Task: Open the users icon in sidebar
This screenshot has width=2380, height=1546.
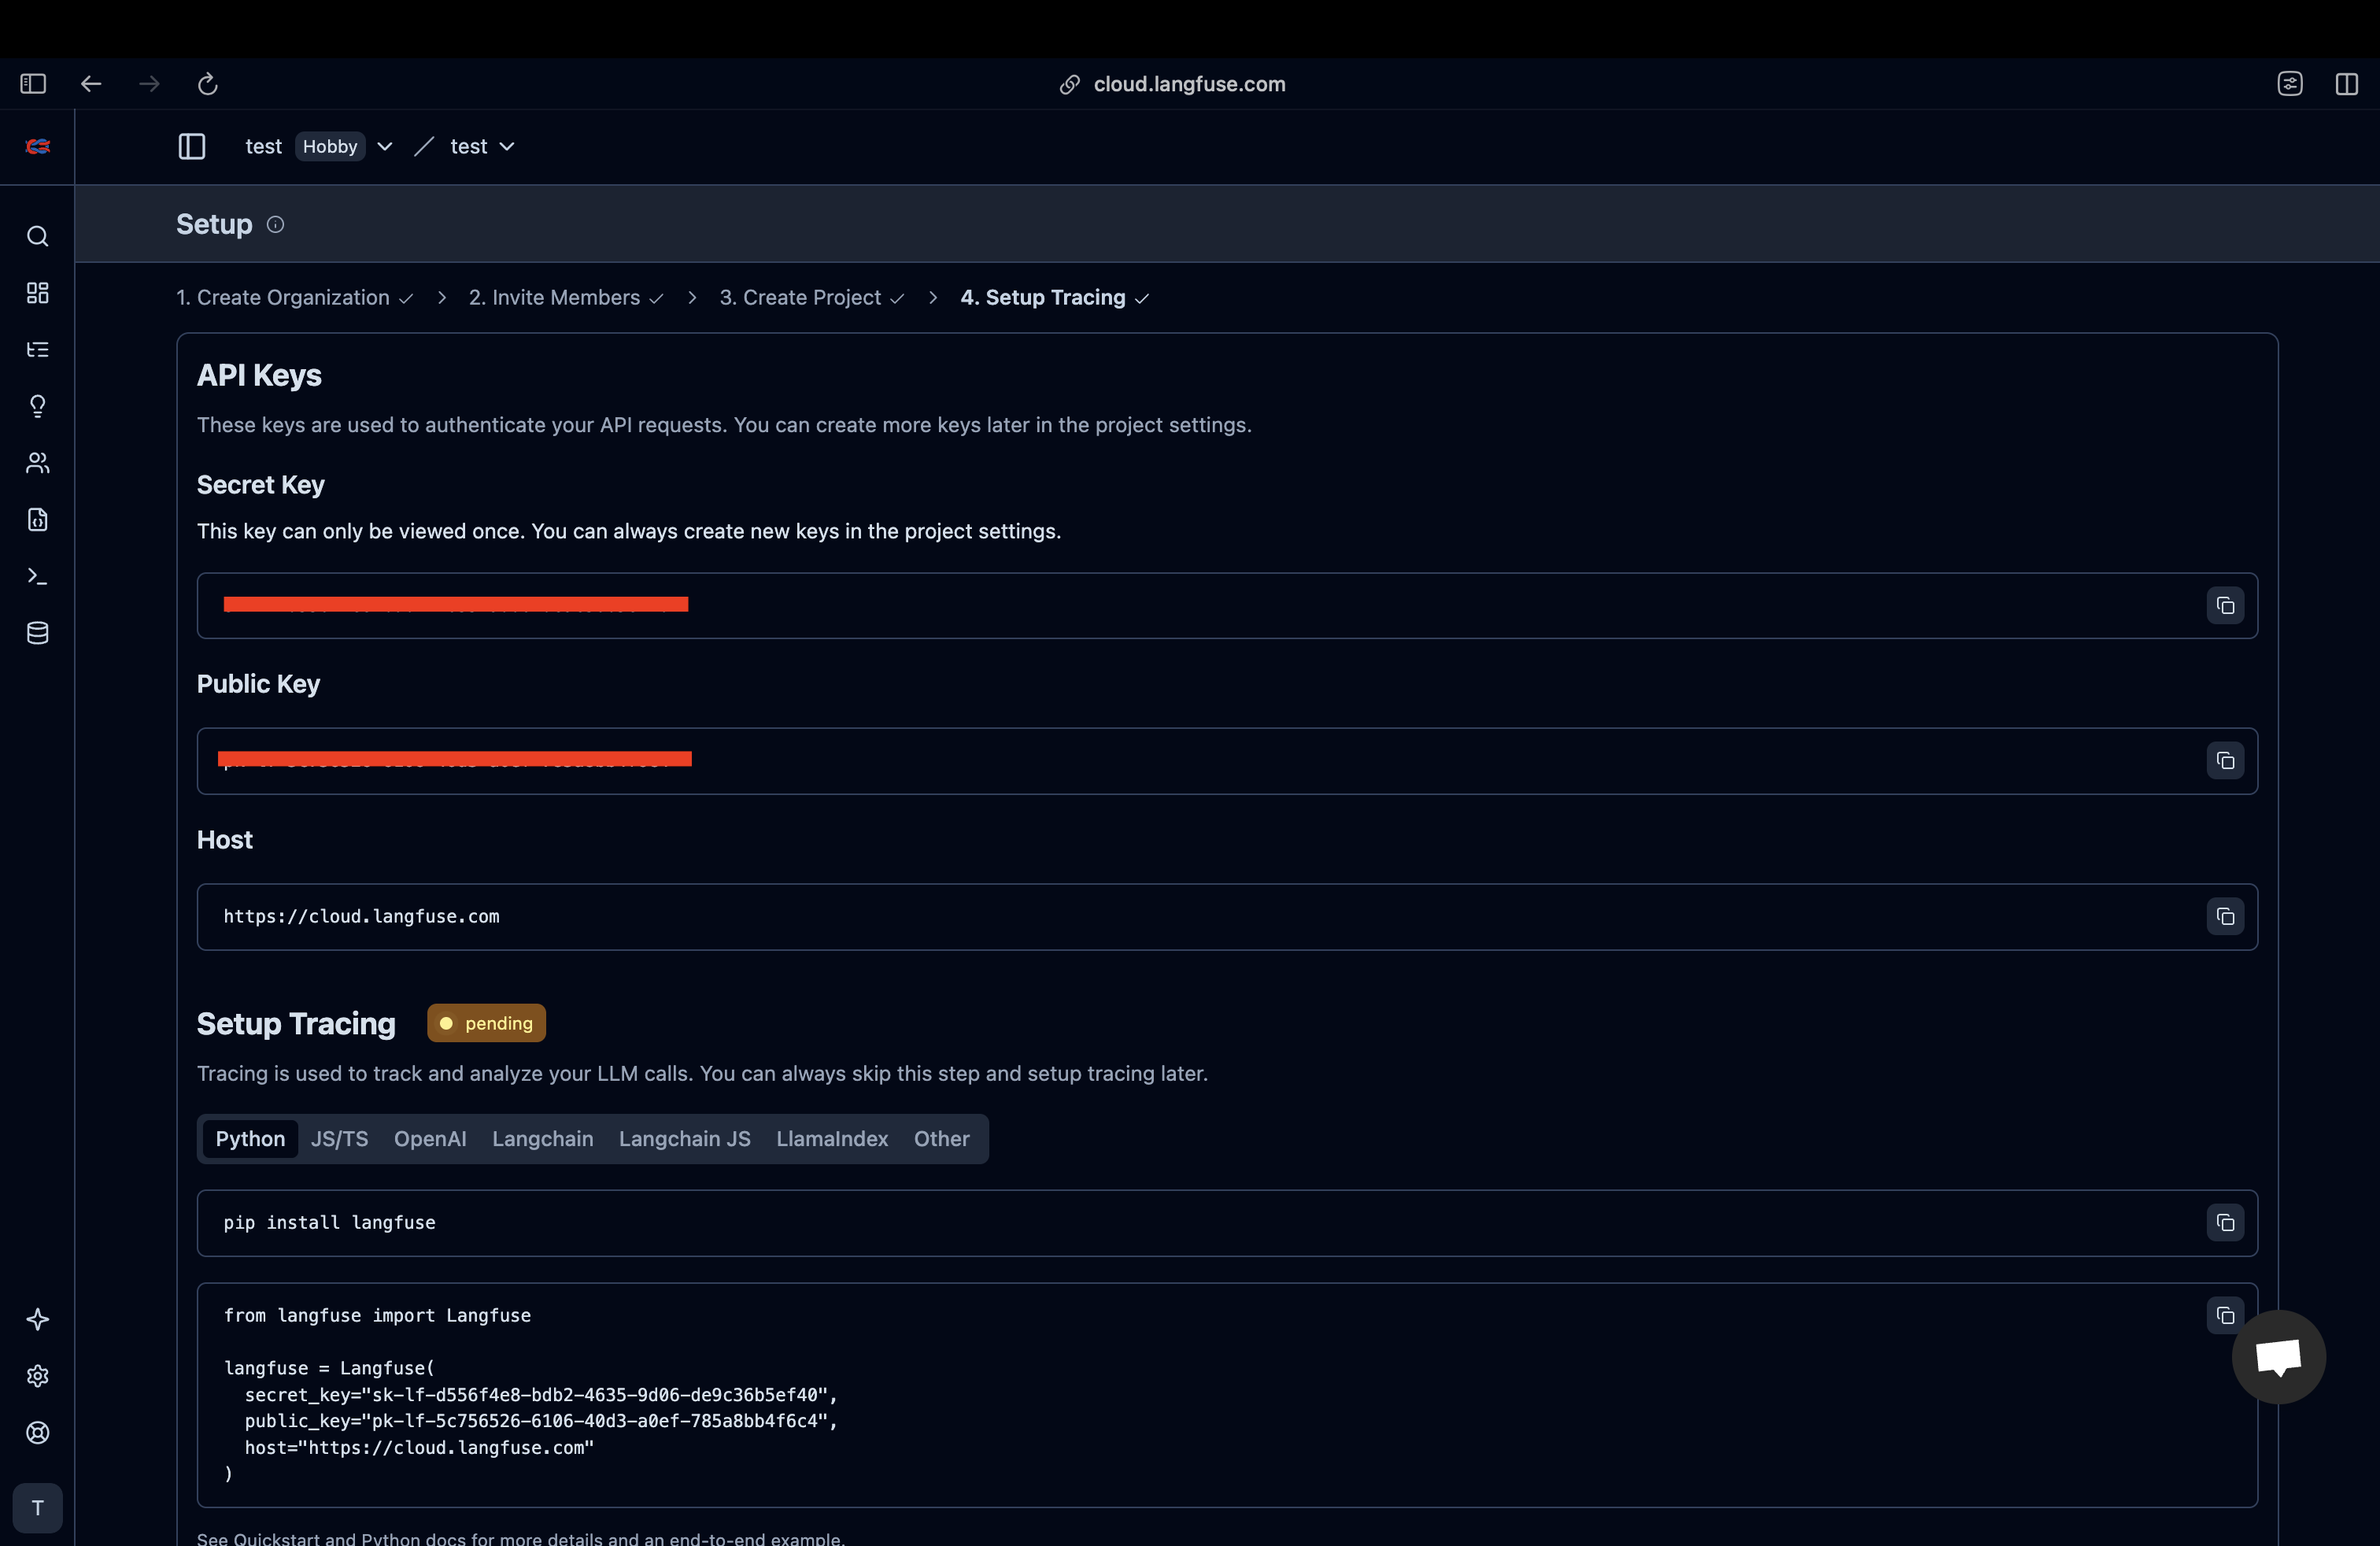Action: (x=37, y=463)
